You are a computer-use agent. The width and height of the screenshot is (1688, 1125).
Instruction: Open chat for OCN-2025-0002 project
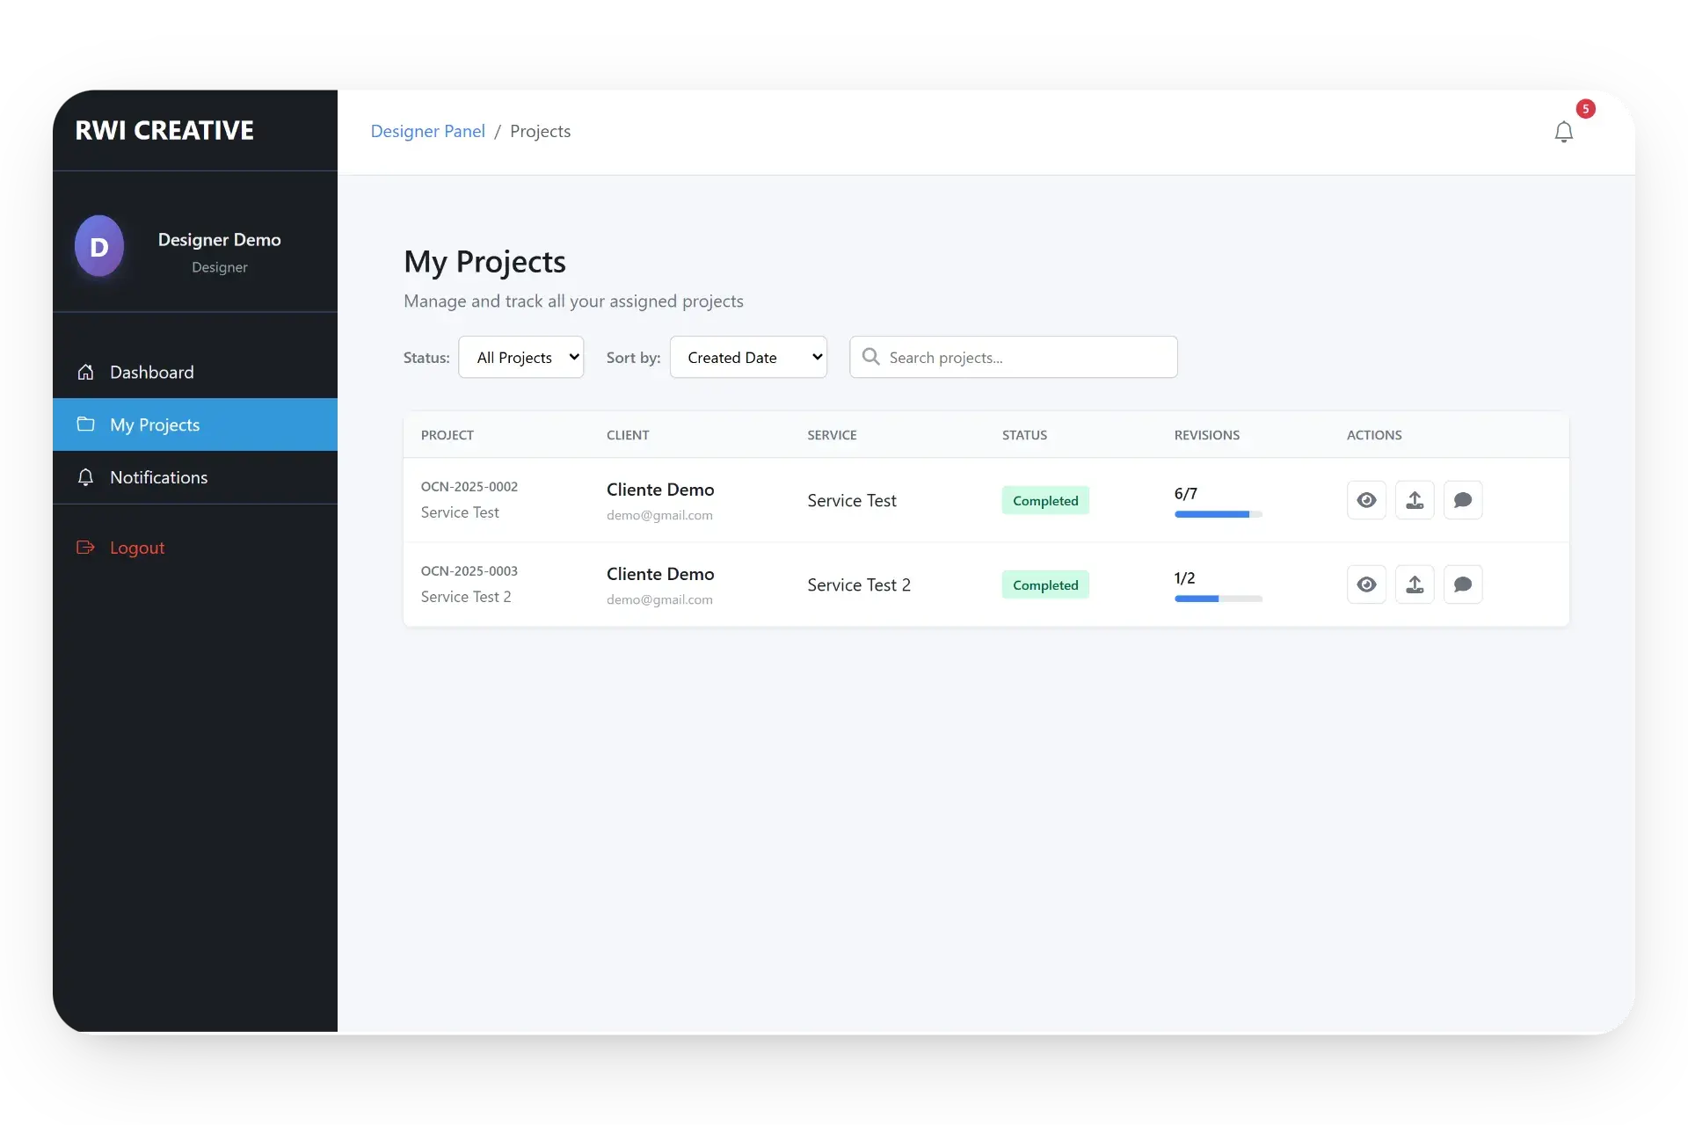[x=1463, y=500]
